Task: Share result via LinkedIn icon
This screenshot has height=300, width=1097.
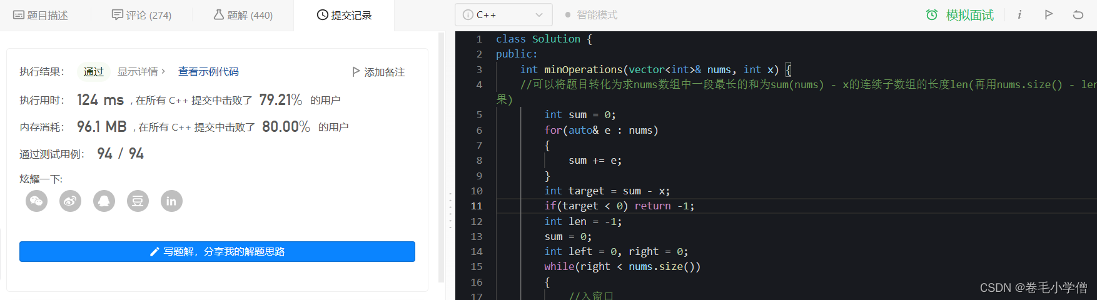Action: click(x=171, y=201)
